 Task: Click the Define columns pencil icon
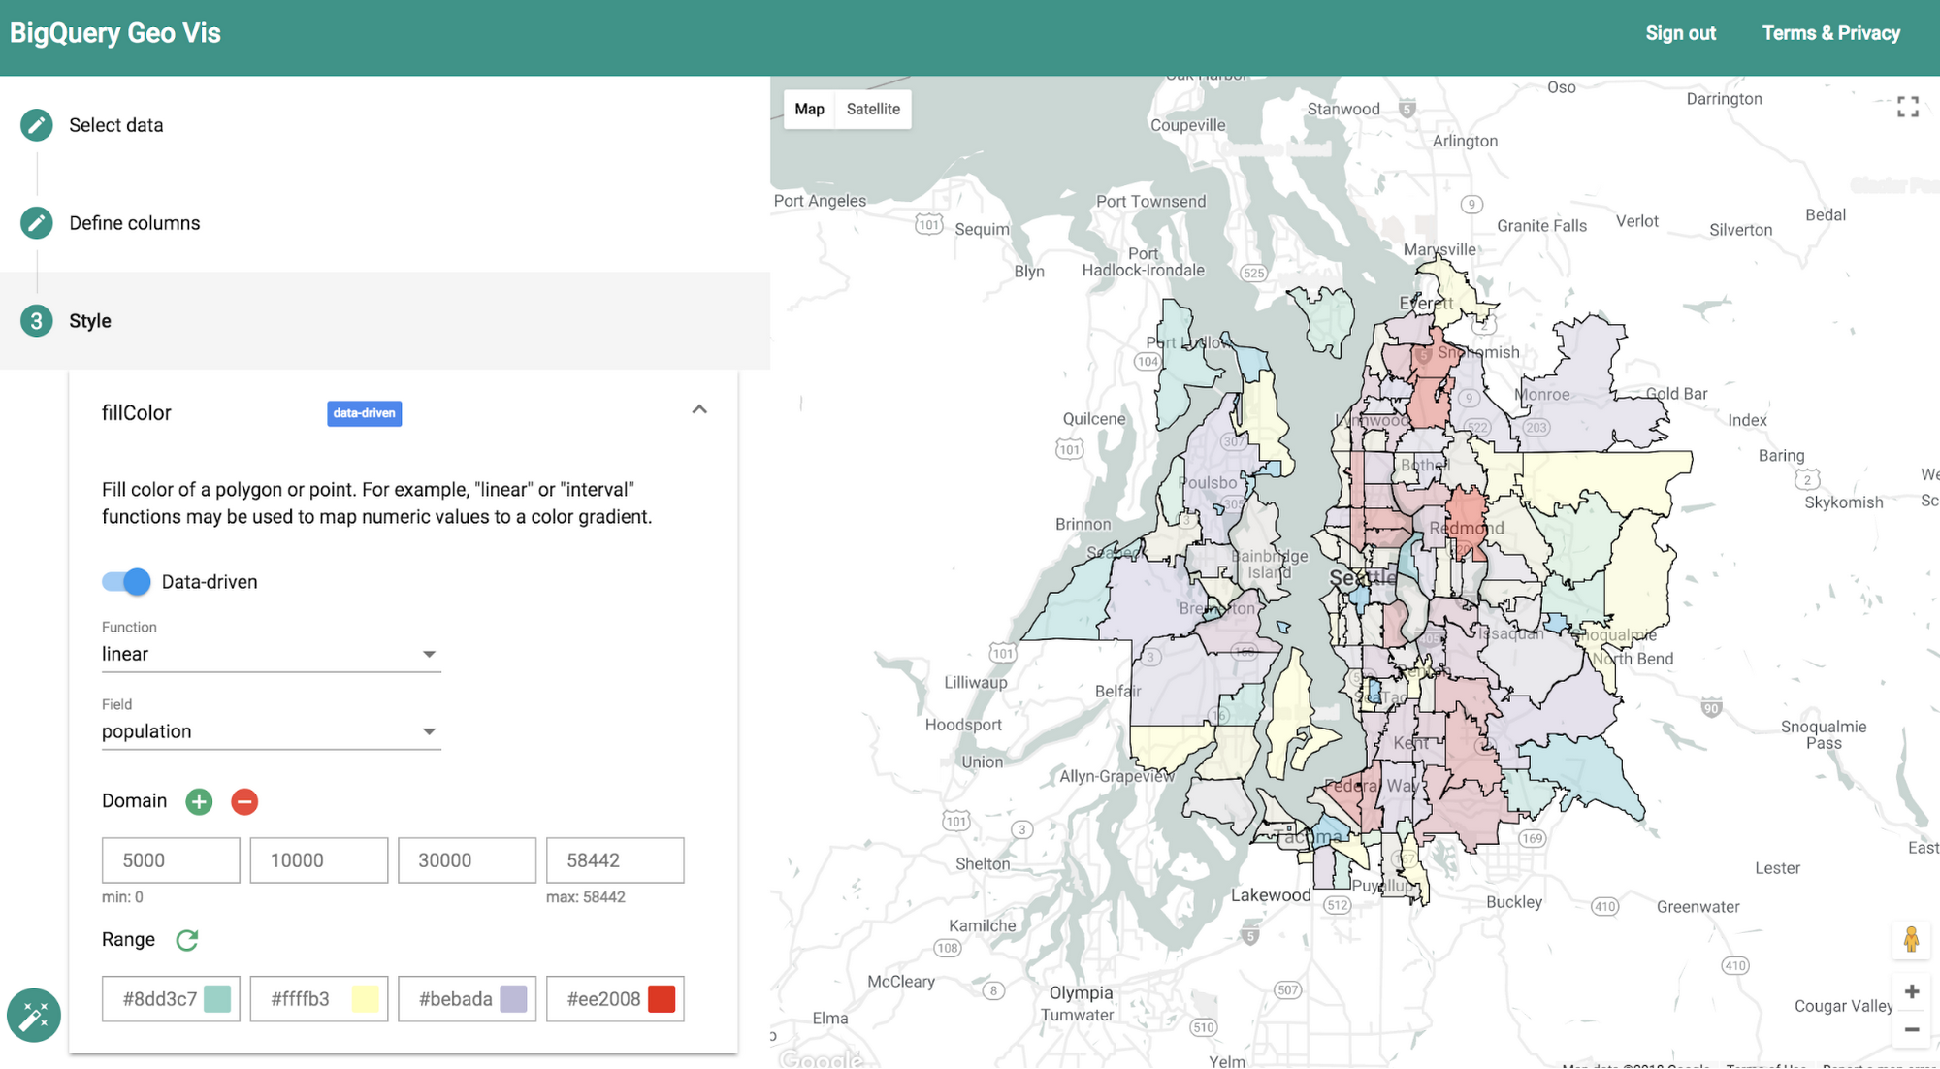point(37,223)
